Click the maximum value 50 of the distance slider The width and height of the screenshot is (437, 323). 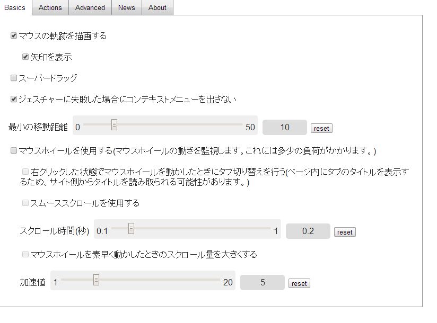[x=250, y=128]
